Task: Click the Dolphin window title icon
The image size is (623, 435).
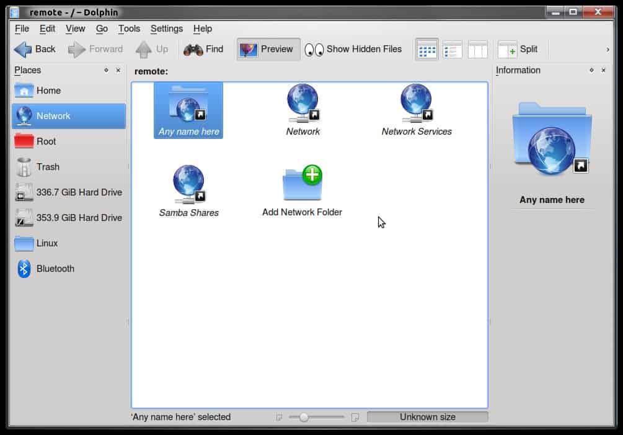Action: (15, 12)
